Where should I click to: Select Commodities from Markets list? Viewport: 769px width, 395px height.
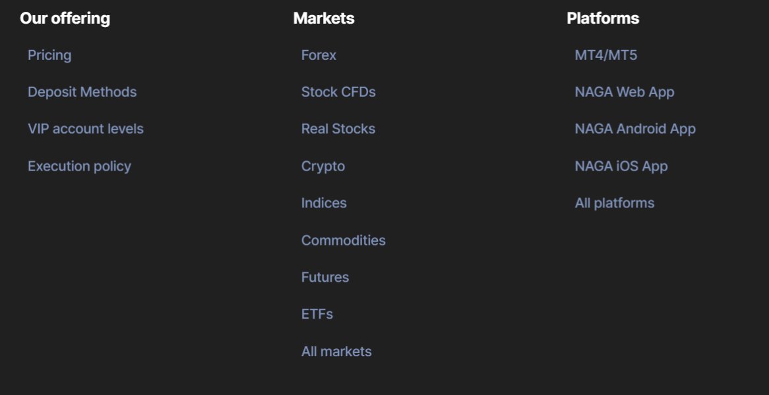pyautogui.click(x=343, y=240)
